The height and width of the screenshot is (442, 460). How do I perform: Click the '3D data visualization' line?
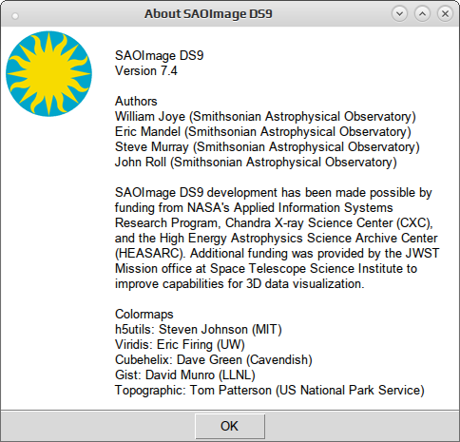pyautogui.click(x=240, y=283)
